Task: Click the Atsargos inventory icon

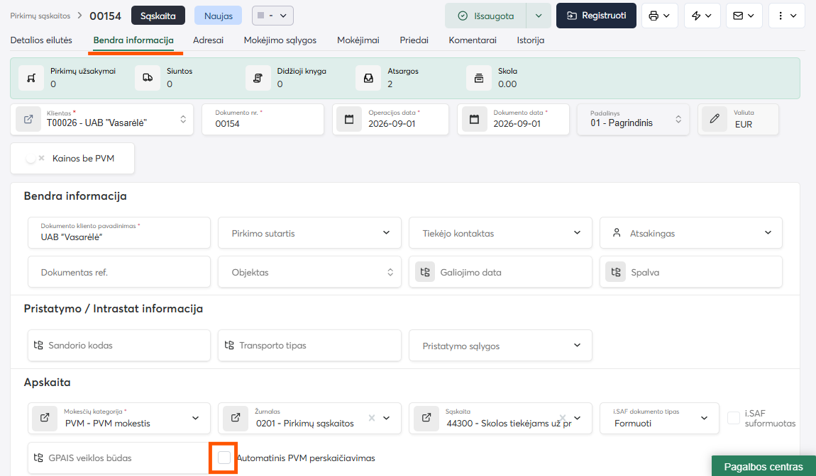Action: click(x=368, y=78)
